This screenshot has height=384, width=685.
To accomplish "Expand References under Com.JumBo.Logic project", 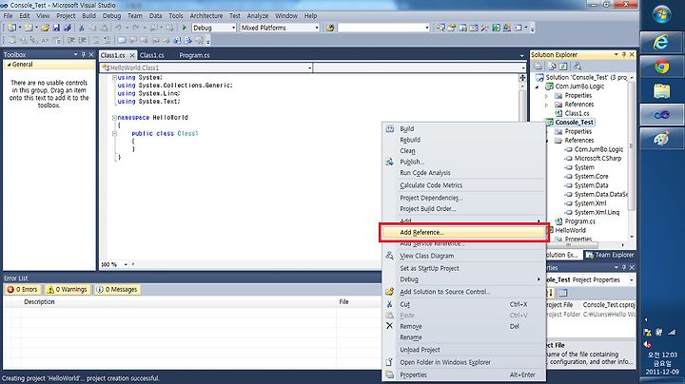I will point(546,105).
